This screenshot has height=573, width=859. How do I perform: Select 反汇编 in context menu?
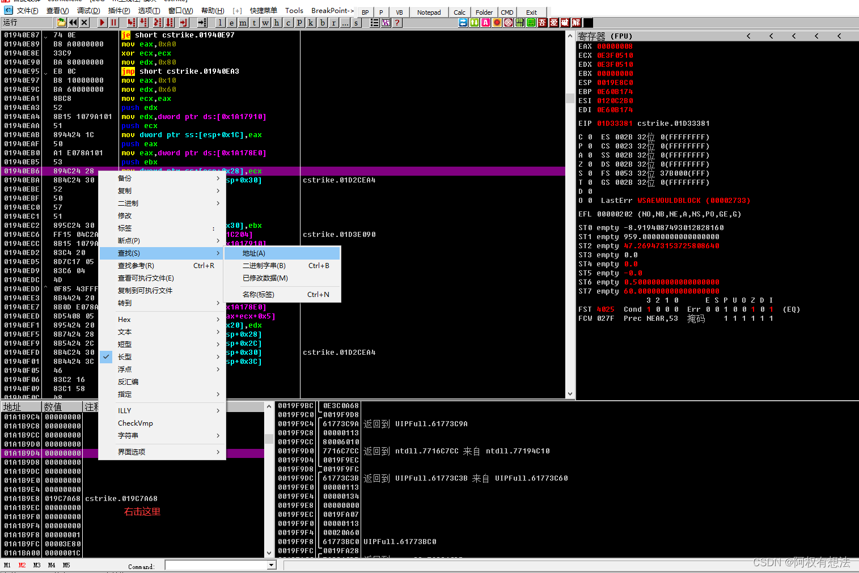162,381
